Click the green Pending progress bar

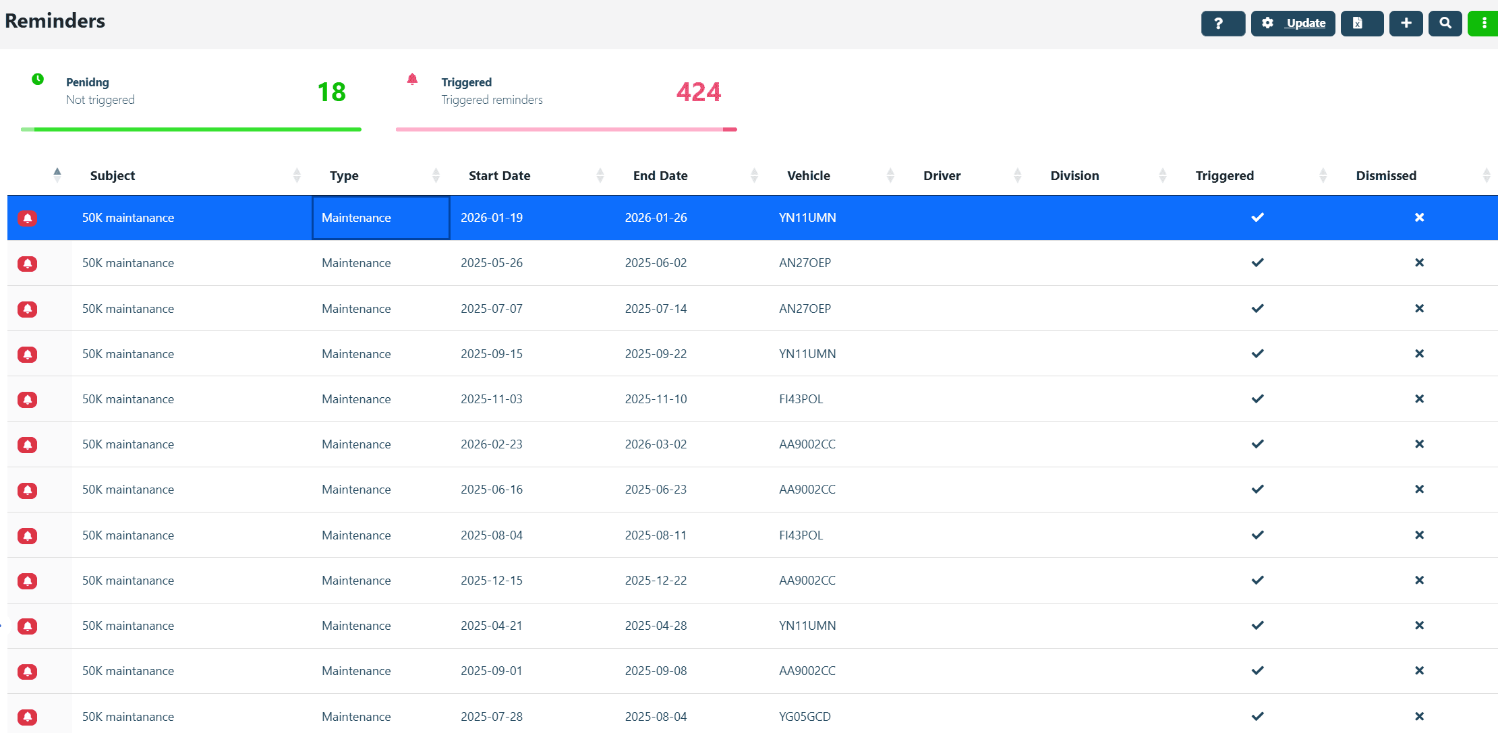[x=191, y=129]
